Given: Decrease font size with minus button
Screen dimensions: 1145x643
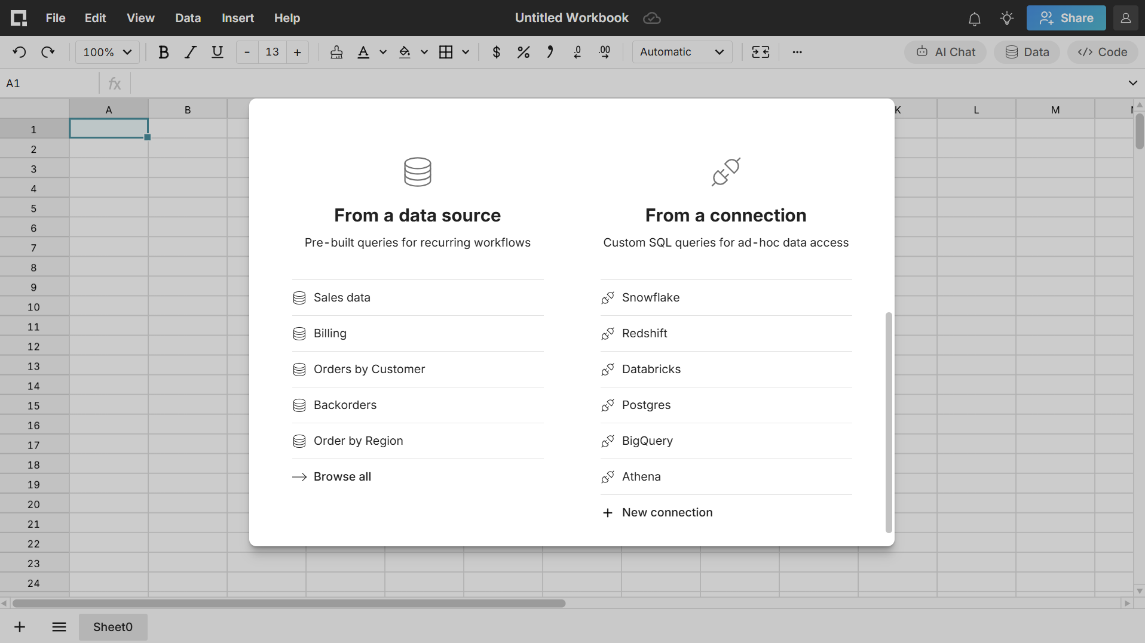Looking at the screenshot, I should click(247, 52).
